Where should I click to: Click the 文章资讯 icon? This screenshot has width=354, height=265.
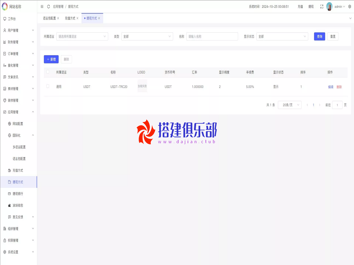point(5,77)
